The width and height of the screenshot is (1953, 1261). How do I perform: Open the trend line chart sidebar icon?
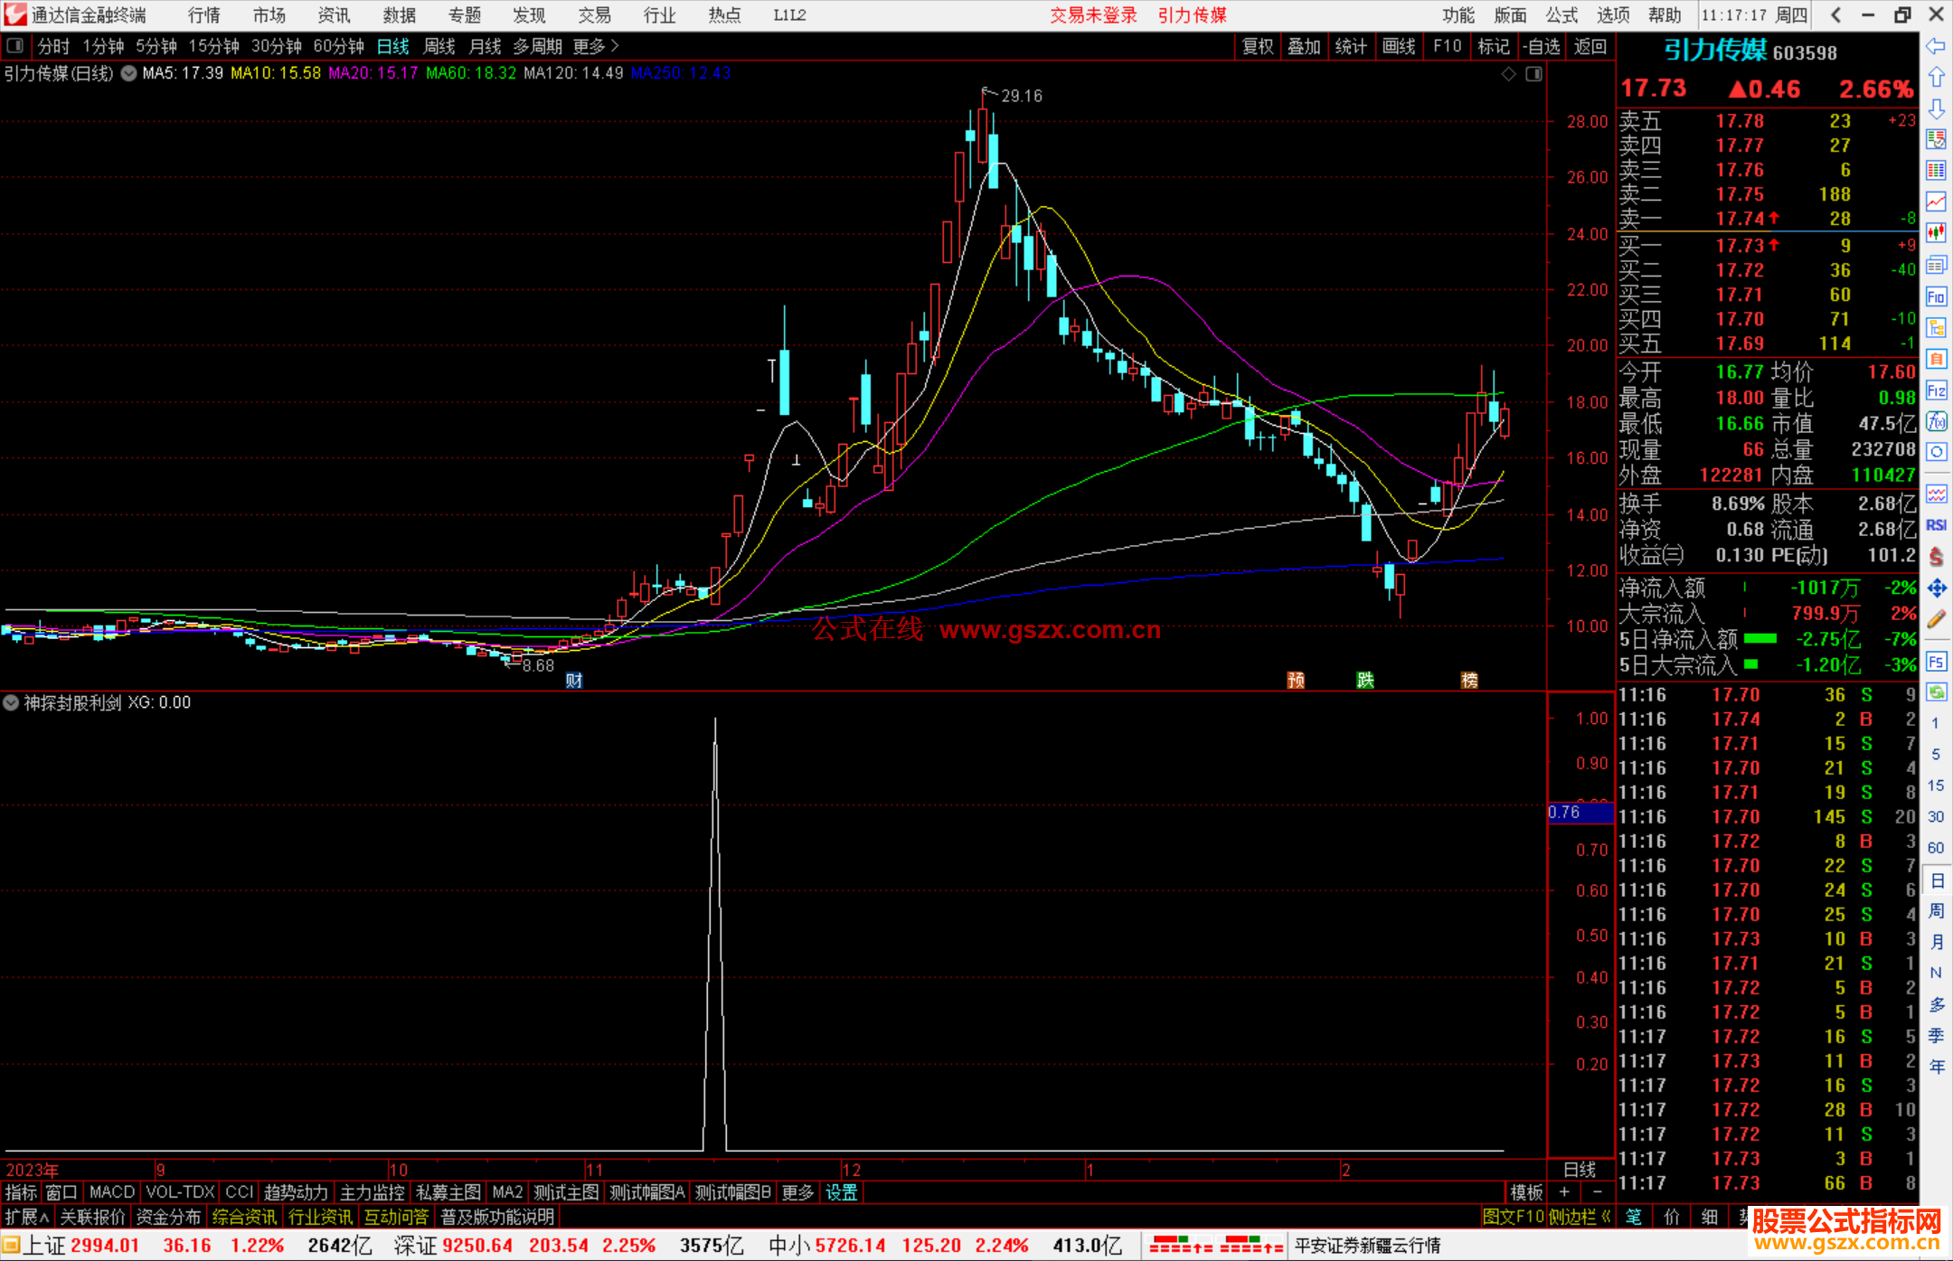(1936, 202)
